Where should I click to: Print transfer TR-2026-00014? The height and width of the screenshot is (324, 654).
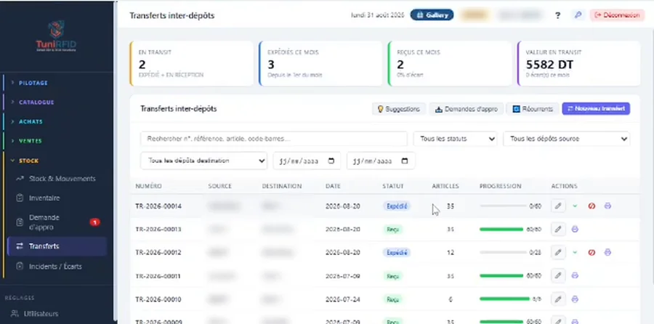pos(607,206)
